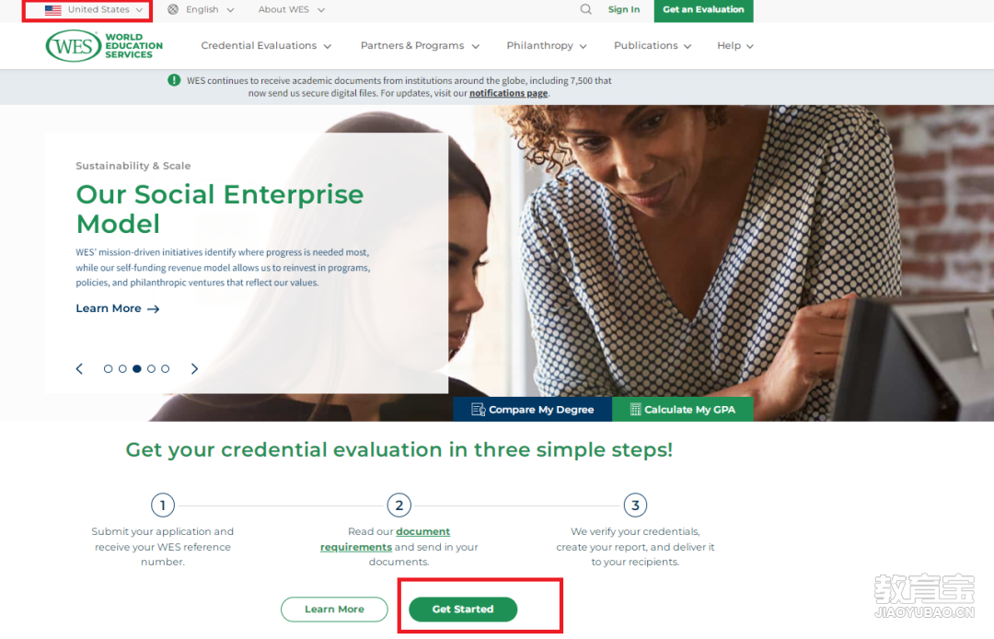This screenshot has height=639, width=994.
Task: Click the arrow next to Learn More
Action: point(154,308)
